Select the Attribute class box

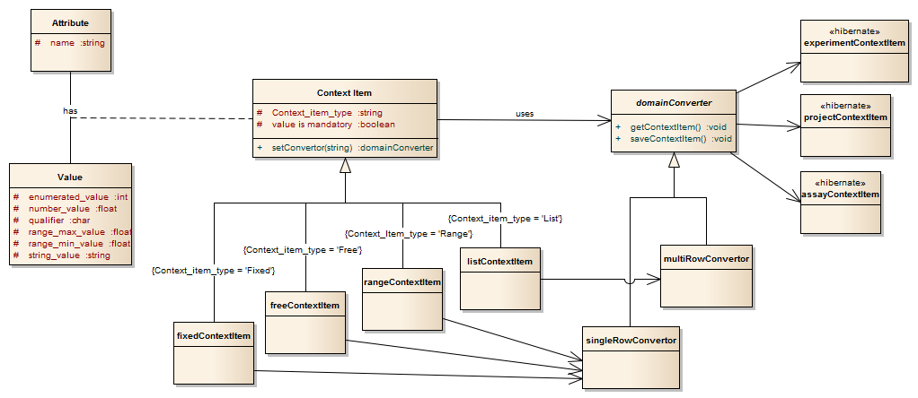tap(70, 21)
